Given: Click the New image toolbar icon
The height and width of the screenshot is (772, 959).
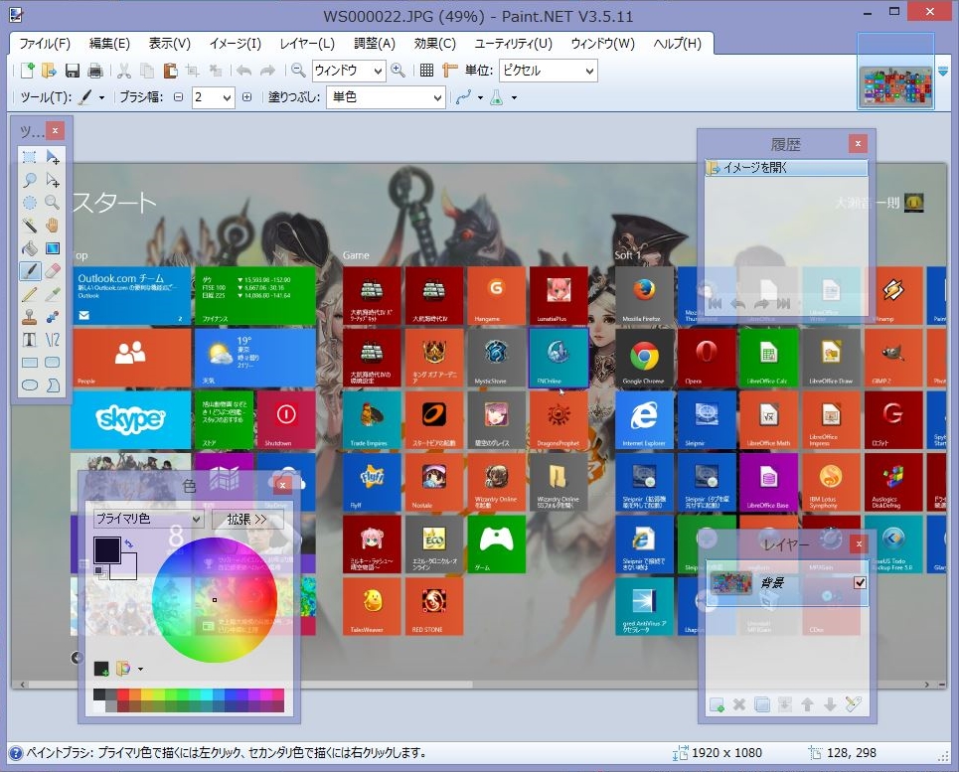Looking at the screenshot, I should (x=27, y=71).
